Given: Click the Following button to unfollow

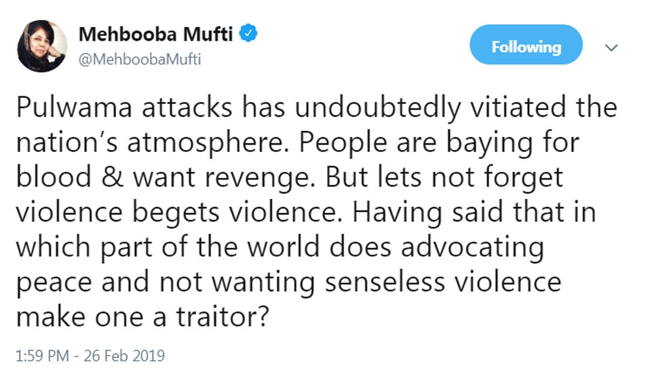Looking at the screenshot, I should tap(526, 48).
